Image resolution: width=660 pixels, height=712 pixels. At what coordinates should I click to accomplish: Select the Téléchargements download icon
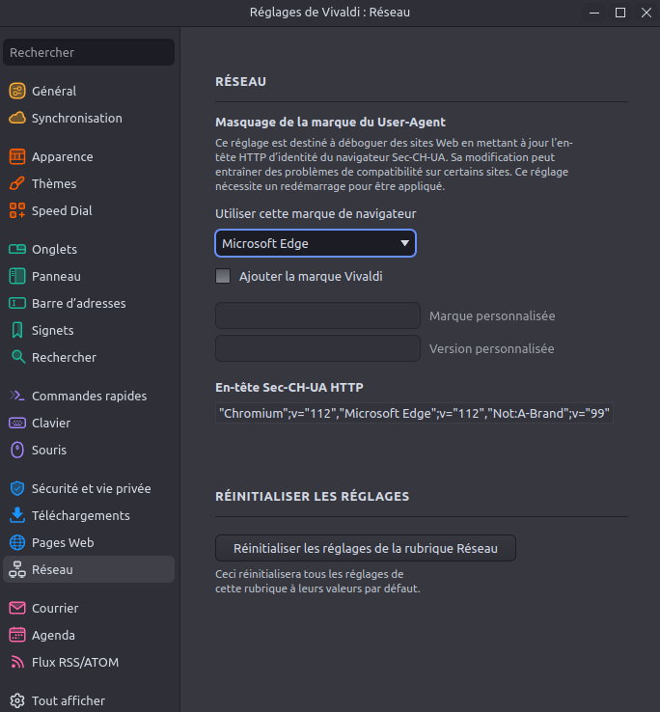(x=17, y=515)
